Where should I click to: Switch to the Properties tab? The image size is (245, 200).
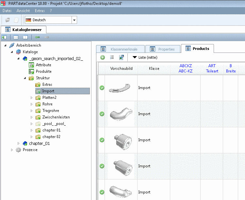(x=163, y=49)
